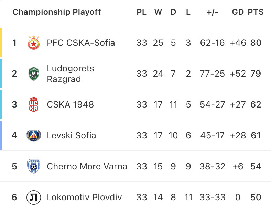This screenshot has width=271, height=214.
Task: Click the Lokomotiv Plovdiv circular logo
Action: [34, 197]
